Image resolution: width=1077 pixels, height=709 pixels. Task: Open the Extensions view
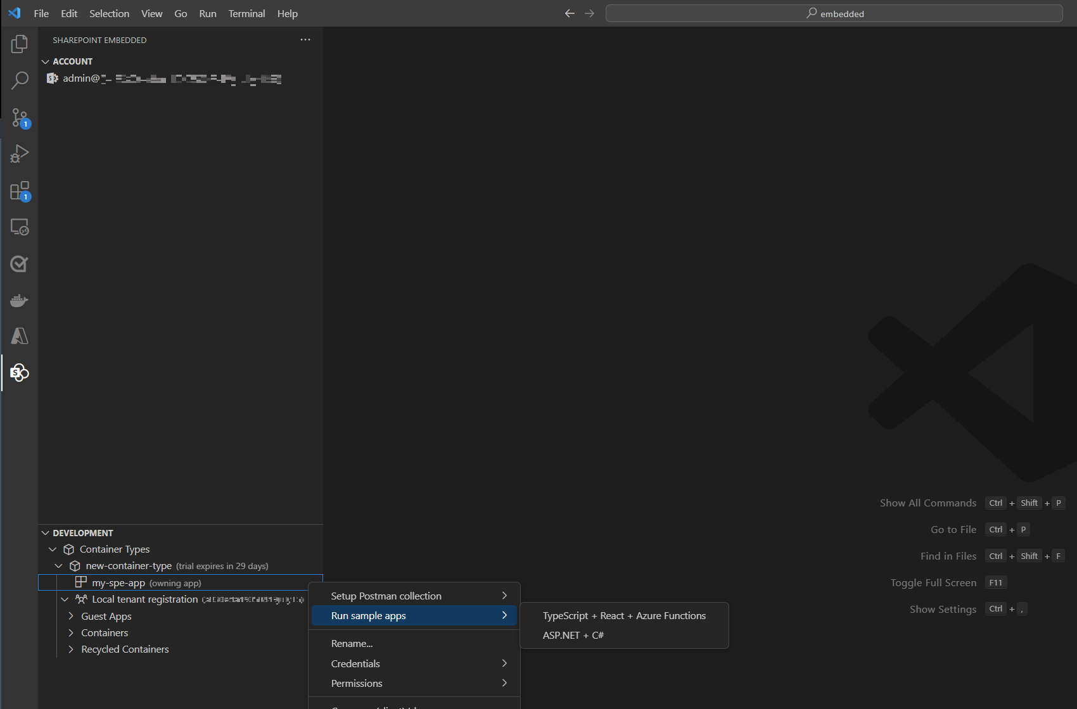tap(20, 191)
